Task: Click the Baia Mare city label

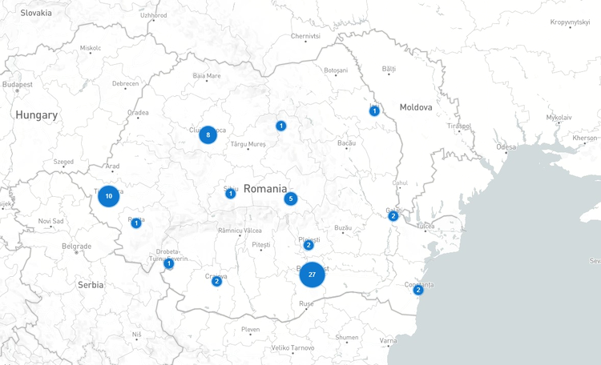Action: click(207, 76)
